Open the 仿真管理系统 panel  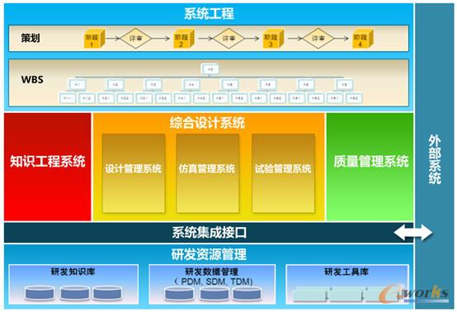208,173
